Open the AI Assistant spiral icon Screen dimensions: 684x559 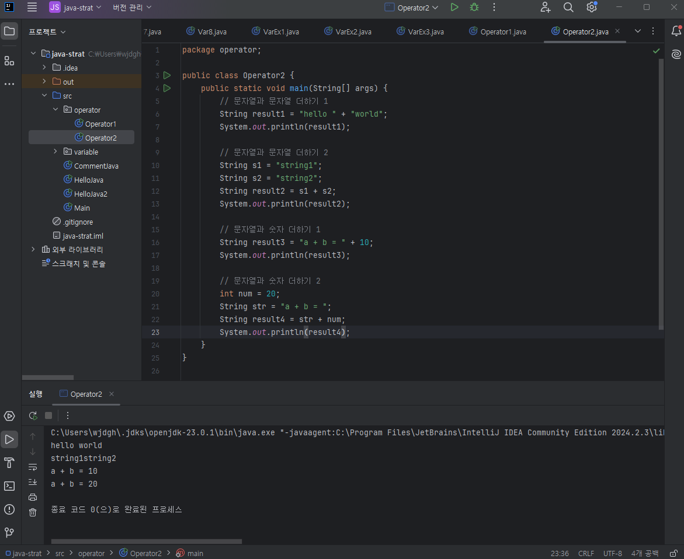click(x=676, y=54)
